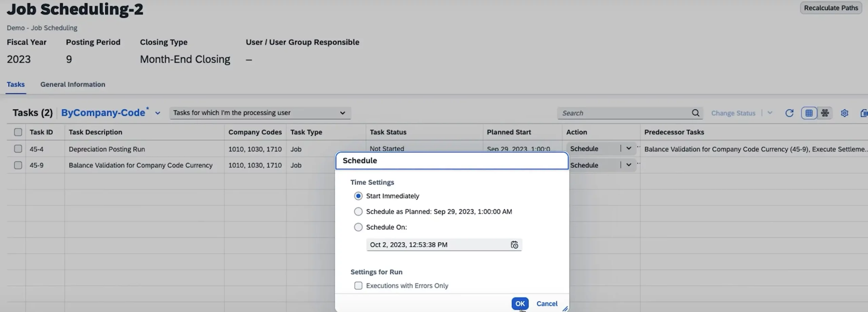
Task: Check the row 45-4 checkbox
Action: [18, 149]
